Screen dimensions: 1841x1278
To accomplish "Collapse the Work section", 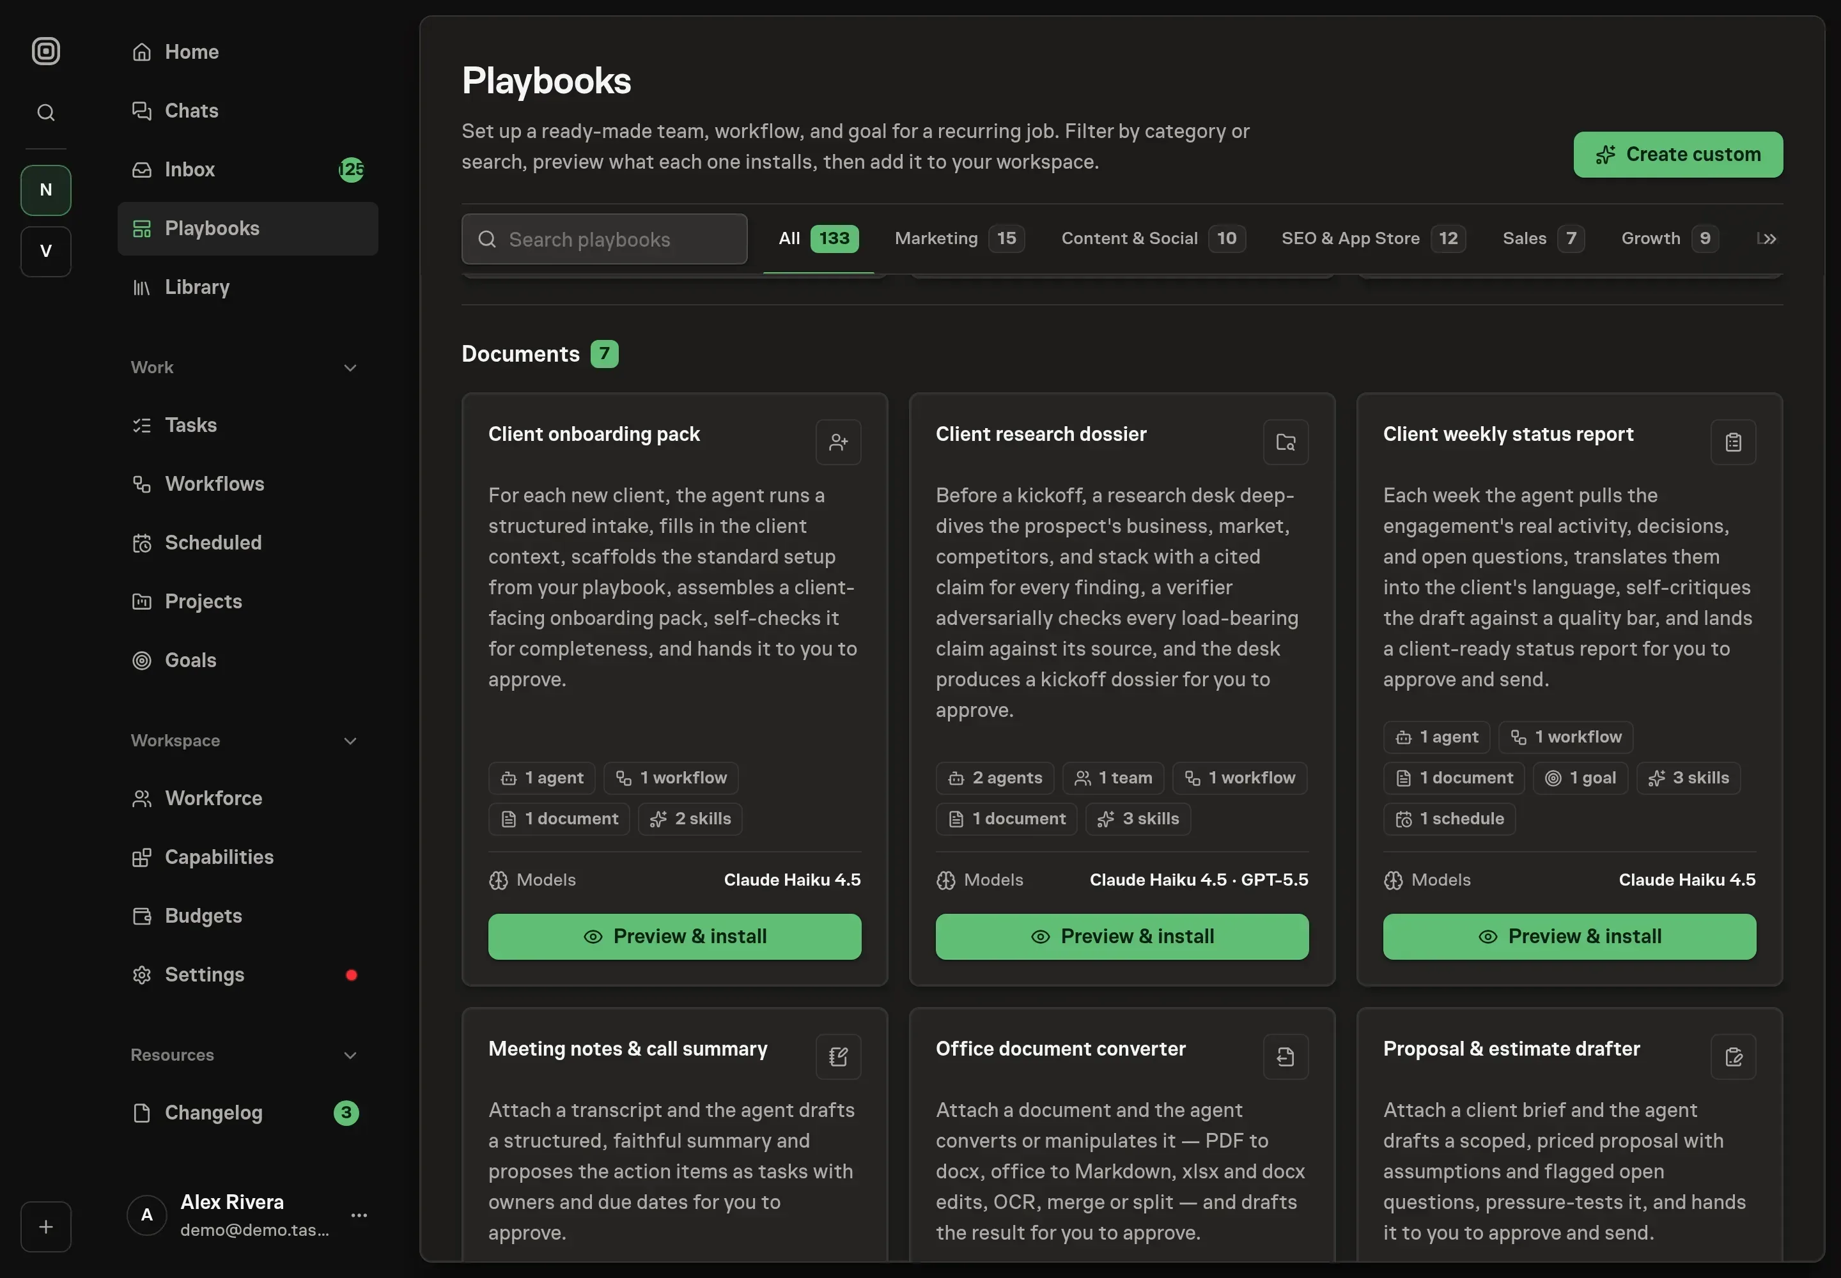I will (x=350, y=367).
